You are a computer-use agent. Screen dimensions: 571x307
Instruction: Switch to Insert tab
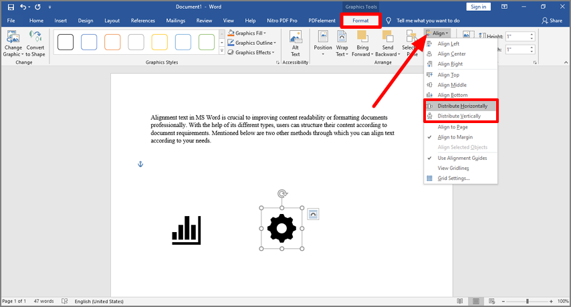60,21
